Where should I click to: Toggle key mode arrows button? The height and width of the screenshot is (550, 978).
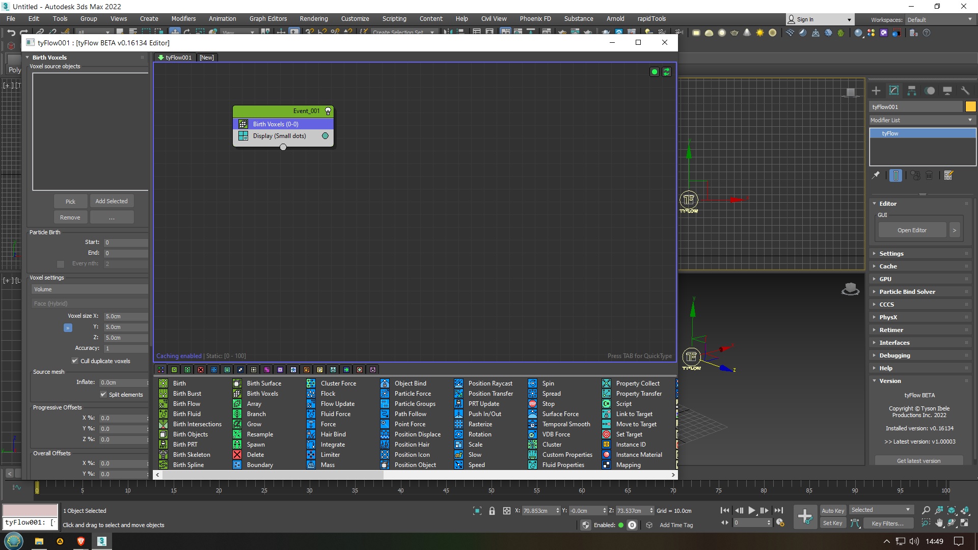724,522
